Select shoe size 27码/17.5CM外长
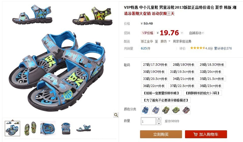243x142 pixels. click(x=155, y=64)
